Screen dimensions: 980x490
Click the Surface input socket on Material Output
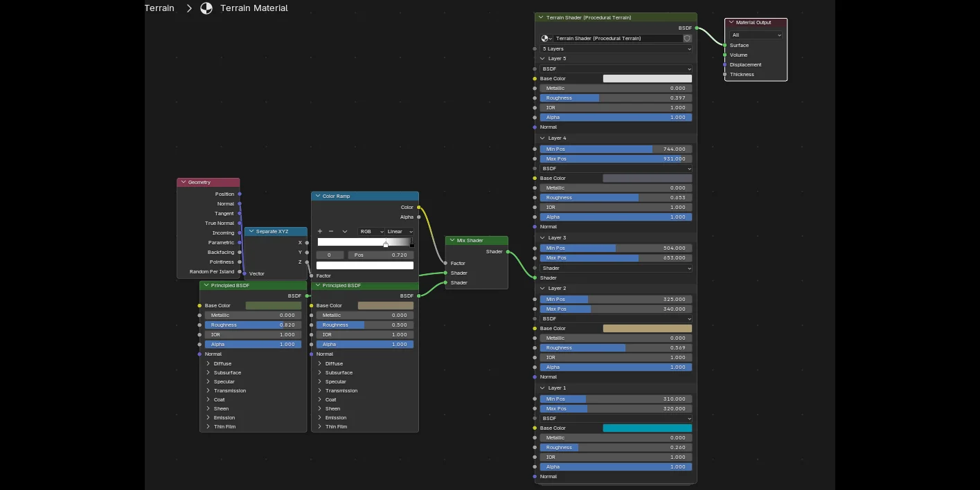pos(724,45)
